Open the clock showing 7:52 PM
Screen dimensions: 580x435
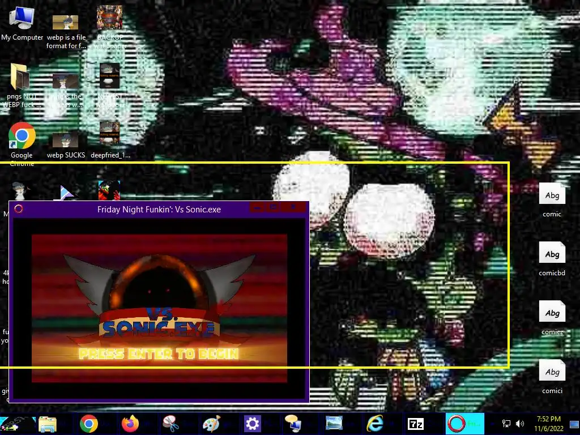coord(548,424)
